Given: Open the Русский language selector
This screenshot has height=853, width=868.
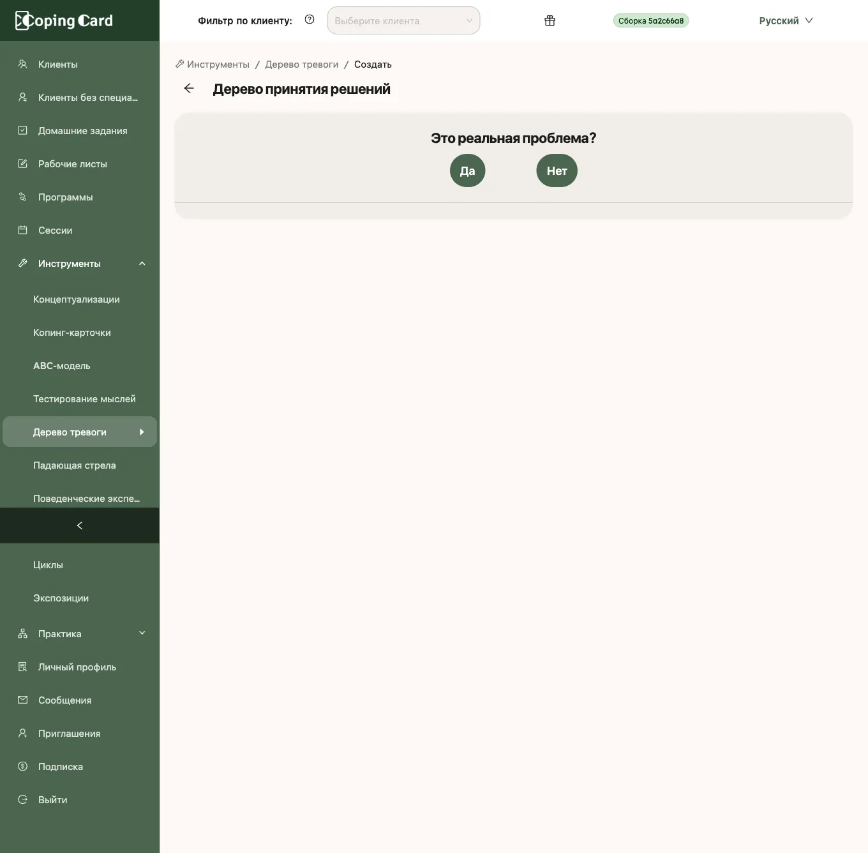Looking at the screenshot, I should [786, 20].
